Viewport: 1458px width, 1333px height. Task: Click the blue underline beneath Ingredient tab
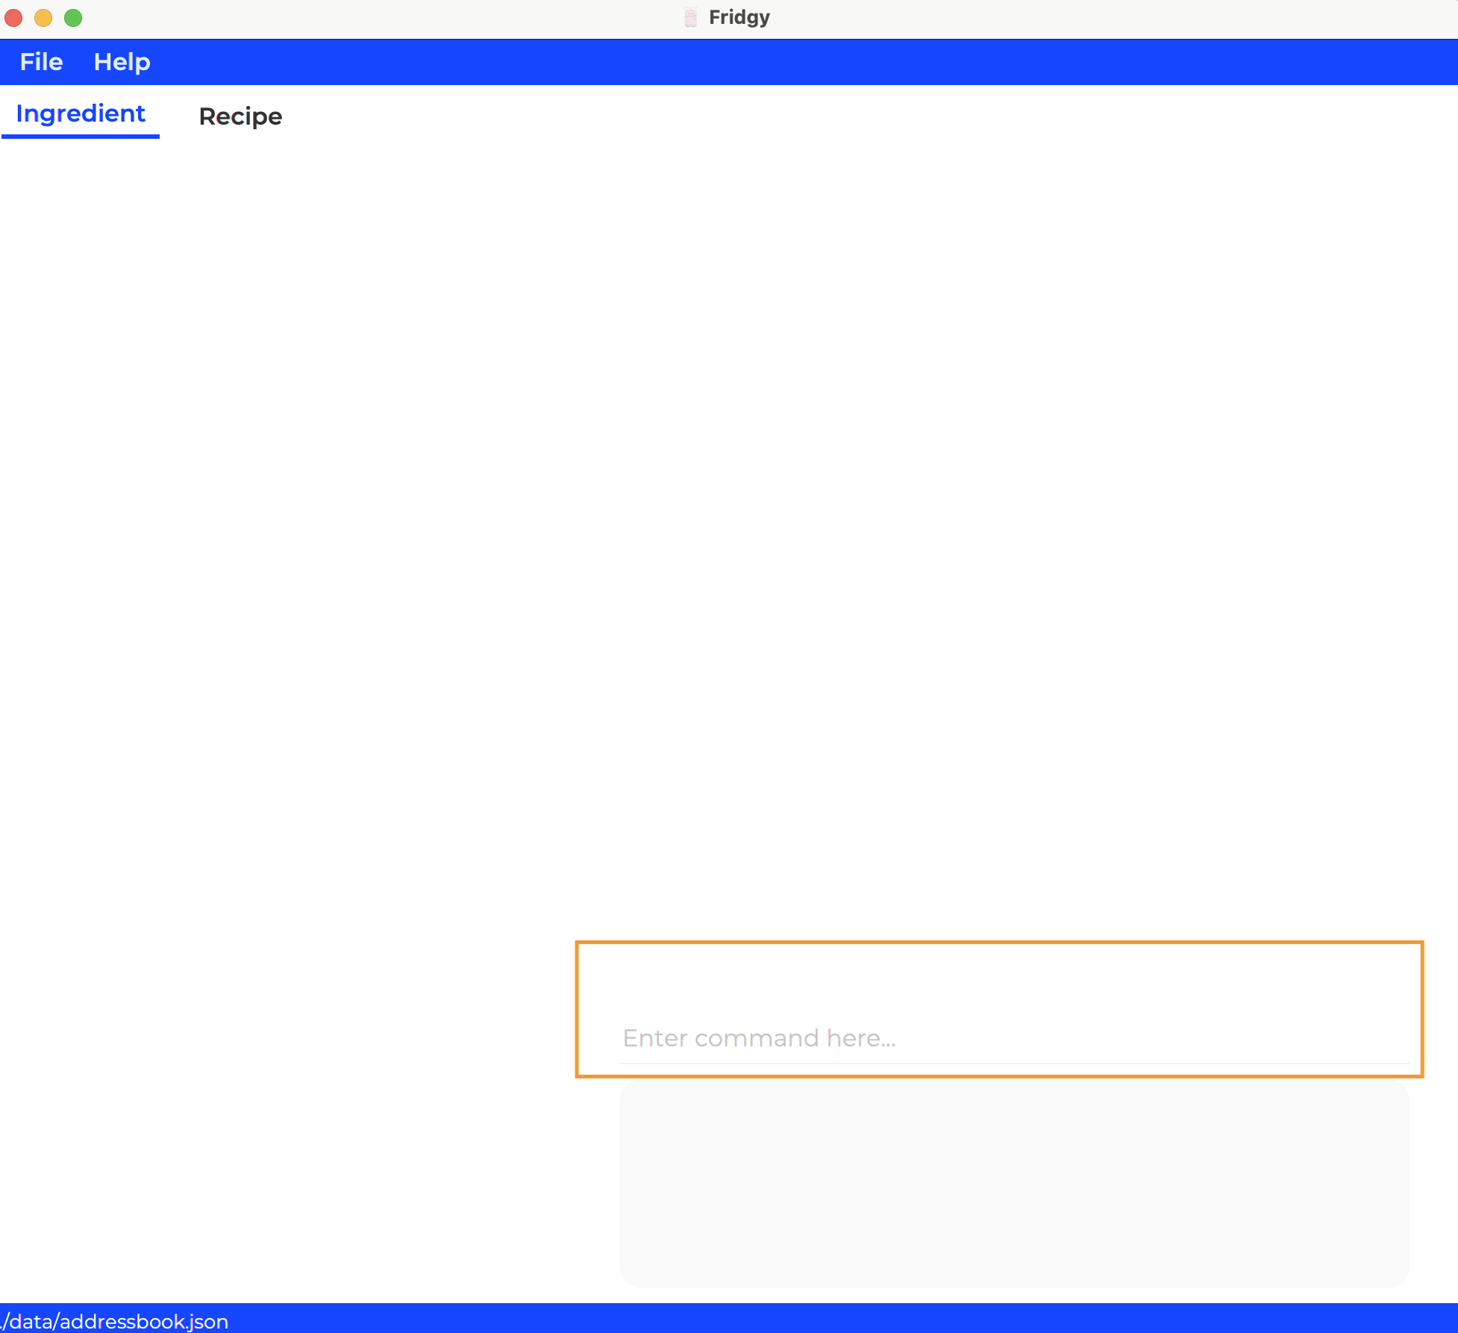(x=81, y=136)
